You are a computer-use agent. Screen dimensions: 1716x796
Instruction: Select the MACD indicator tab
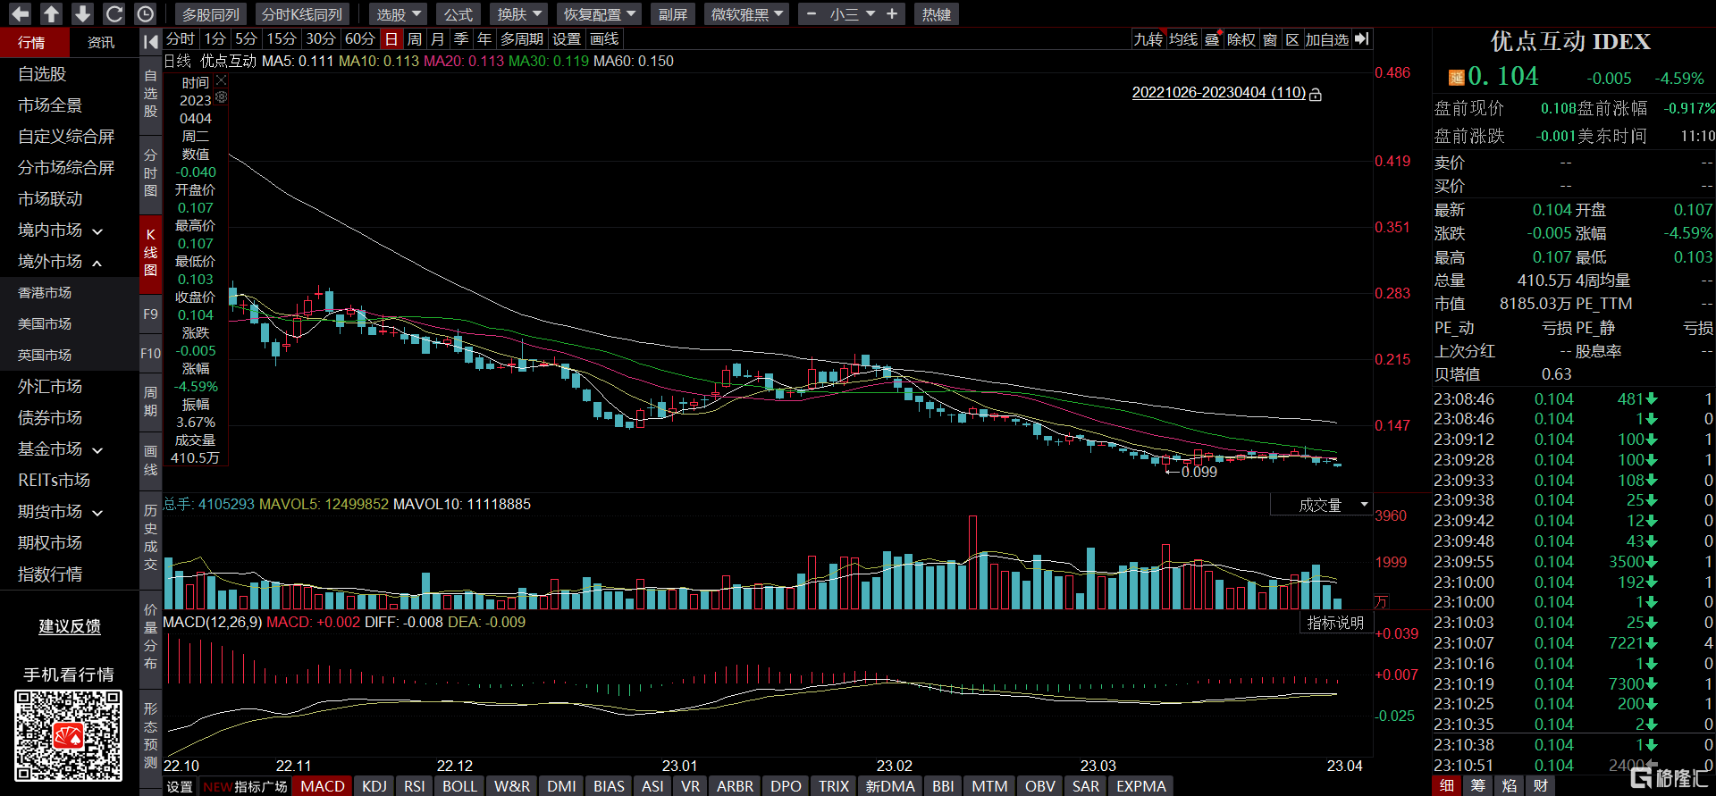pyautogui.click(x=323, y=786)
